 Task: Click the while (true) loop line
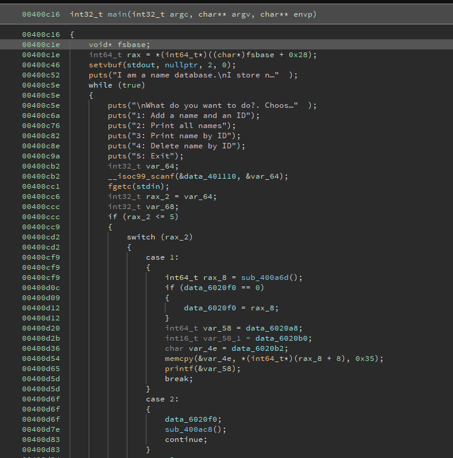(x=117, y=85)
